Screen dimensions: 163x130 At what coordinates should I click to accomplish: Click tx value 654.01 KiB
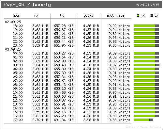[64, 34]
